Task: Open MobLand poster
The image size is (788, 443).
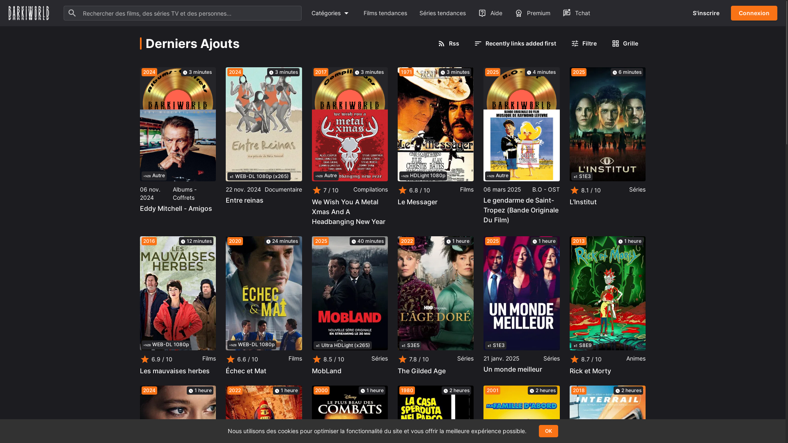Action: click(350, 293)
